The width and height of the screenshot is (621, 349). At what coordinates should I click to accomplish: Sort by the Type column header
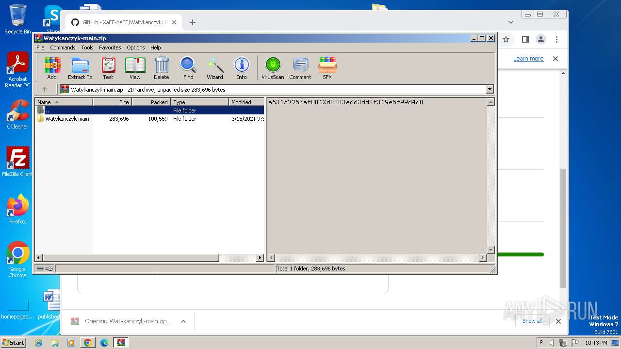click(x=199, y=102)
